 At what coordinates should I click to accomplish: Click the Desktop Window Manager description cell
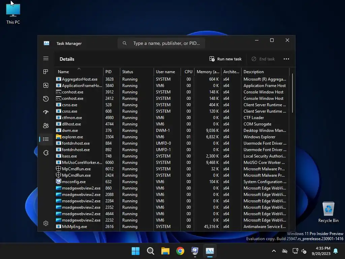tap(265, 131)
